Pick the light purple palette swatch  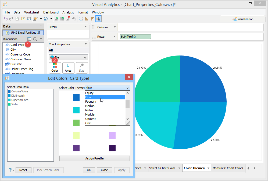pos(112,135)
